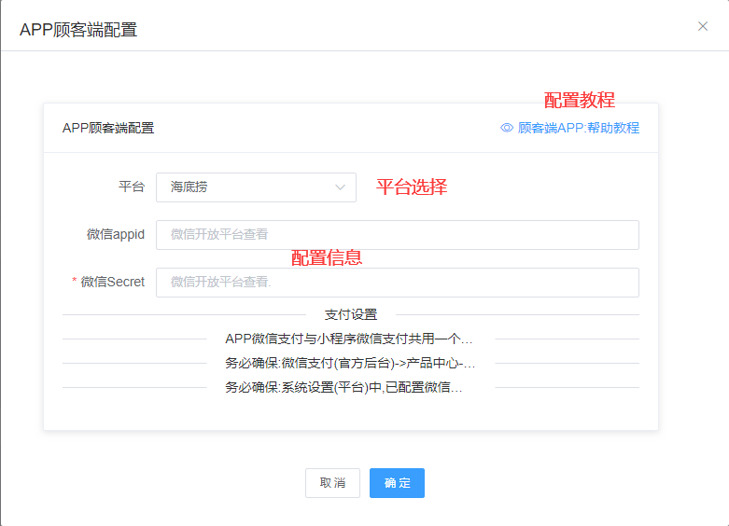This screenshot has height=526, width=729.
Task: Click the 微信appid field label
Action: pyautogui.click(x=116, y=235)
